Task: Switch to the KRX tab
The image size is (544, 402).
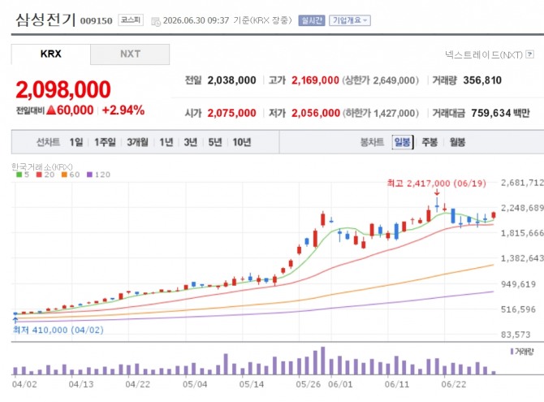Action: click(50, 54)
